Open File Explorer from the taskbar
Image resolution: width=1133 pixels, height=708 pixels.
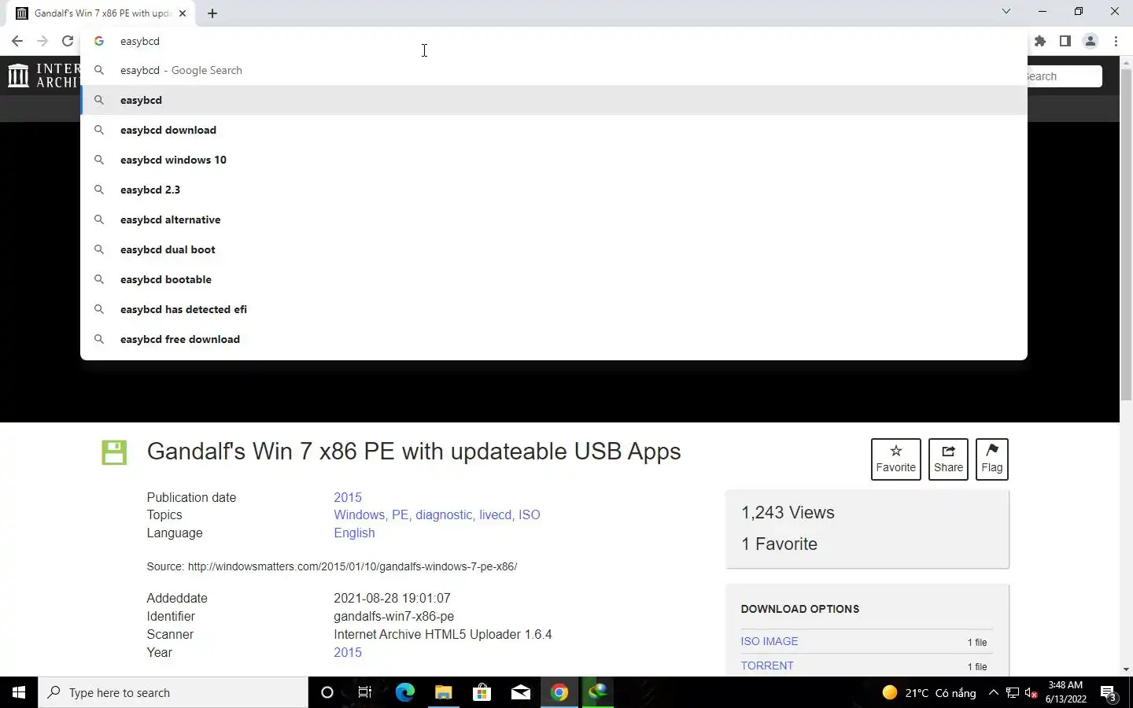click(443, 692)
